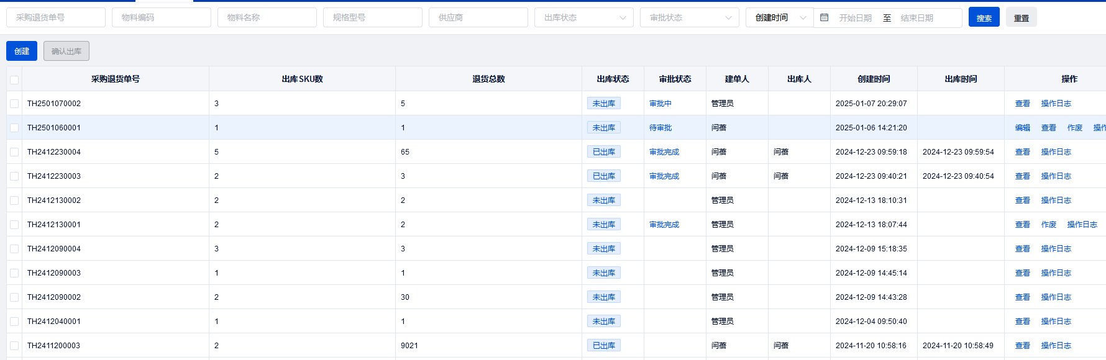
Task: Click 编辑 link for TH2501060001
Action: click(x=1022, y=128)
